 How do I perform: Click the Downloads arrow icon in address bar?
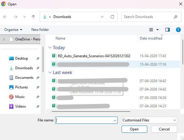[45, 17]
